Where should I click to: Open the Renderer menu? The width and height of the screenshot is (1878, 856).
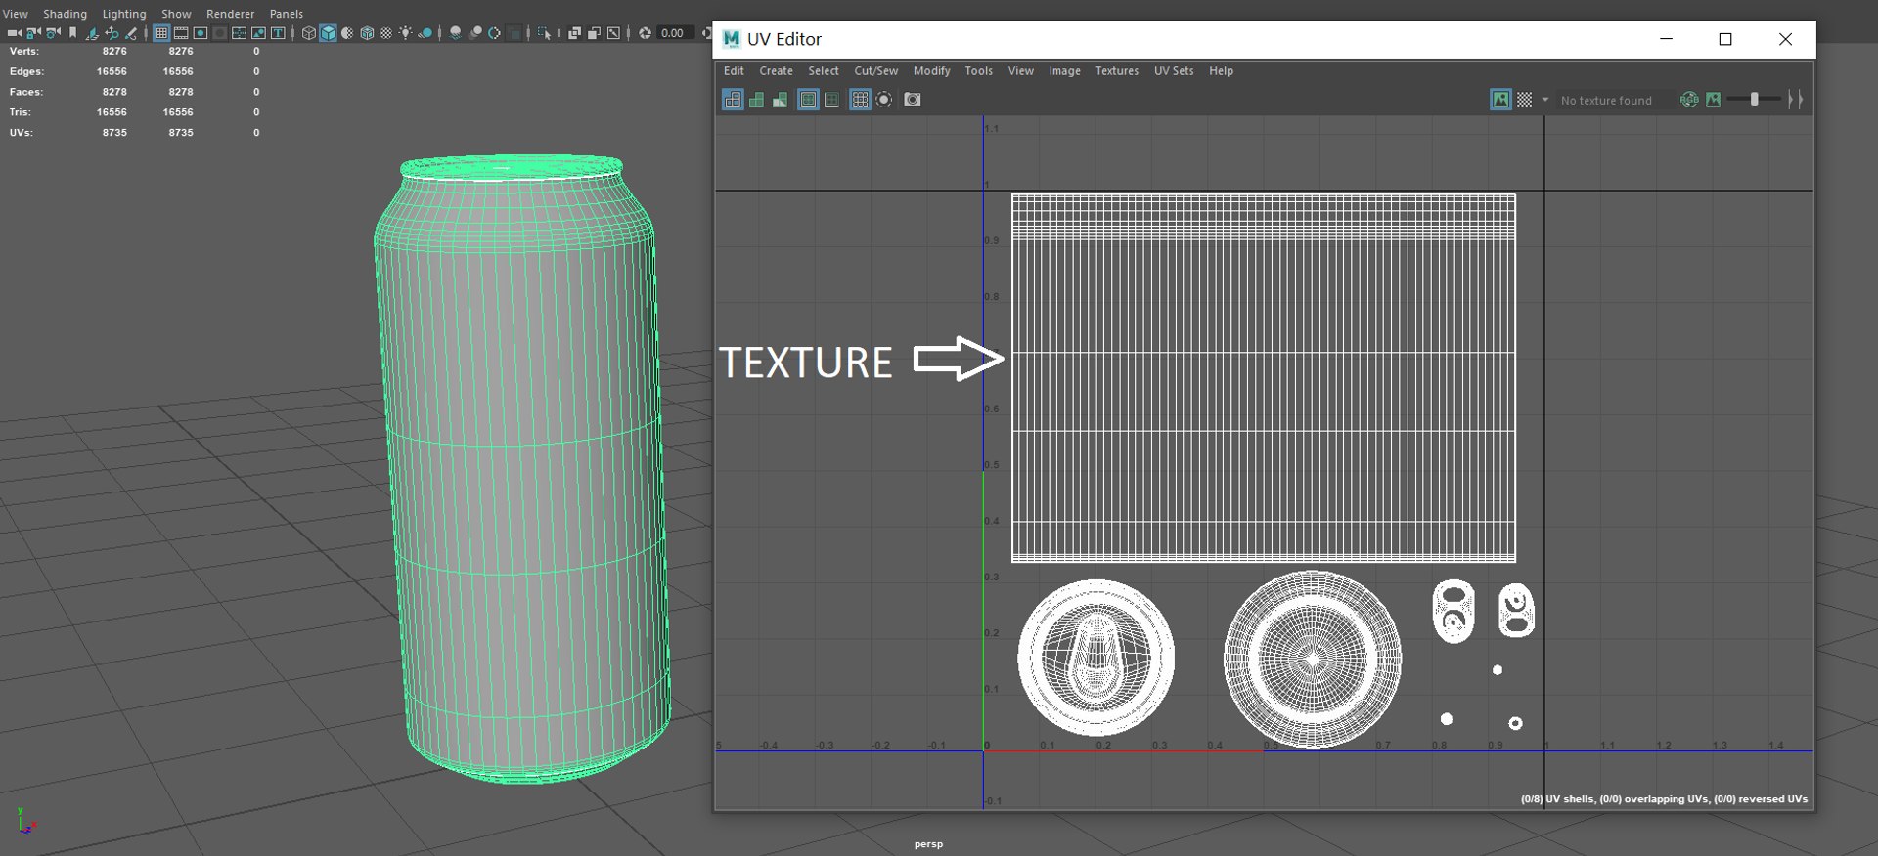[x=230, y=14]
